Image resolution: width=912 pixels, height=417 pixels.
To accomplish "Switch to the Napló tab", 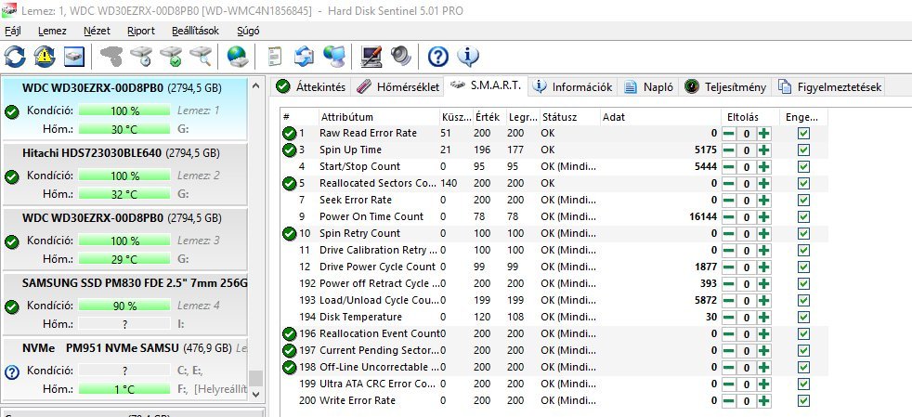I will [x=649, y=86].
